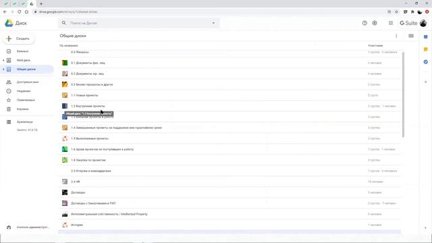432x243 pixels.
Task: Open the help question mark icon
Action: tap(364, 23)
